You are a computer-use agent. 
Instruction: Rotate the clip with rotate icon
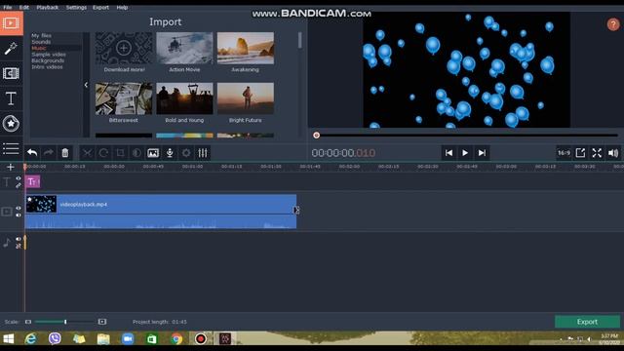[x=103, y=153]
